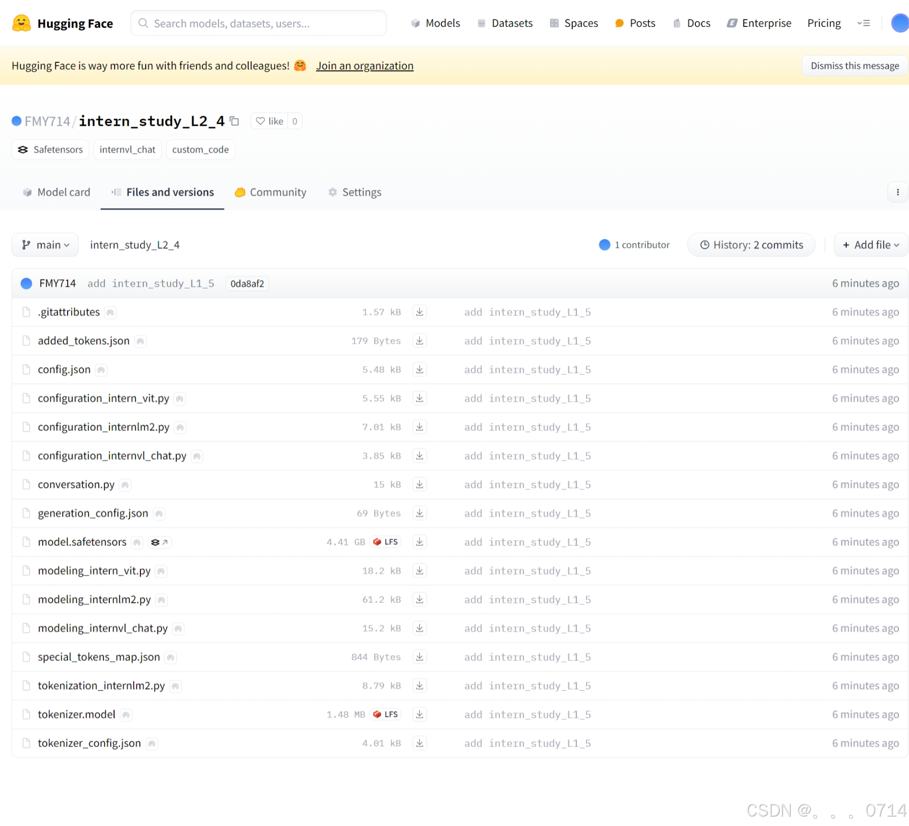Open the Add file dropdown
This screenshot has height=826, width=909.
tap(870, 245)
